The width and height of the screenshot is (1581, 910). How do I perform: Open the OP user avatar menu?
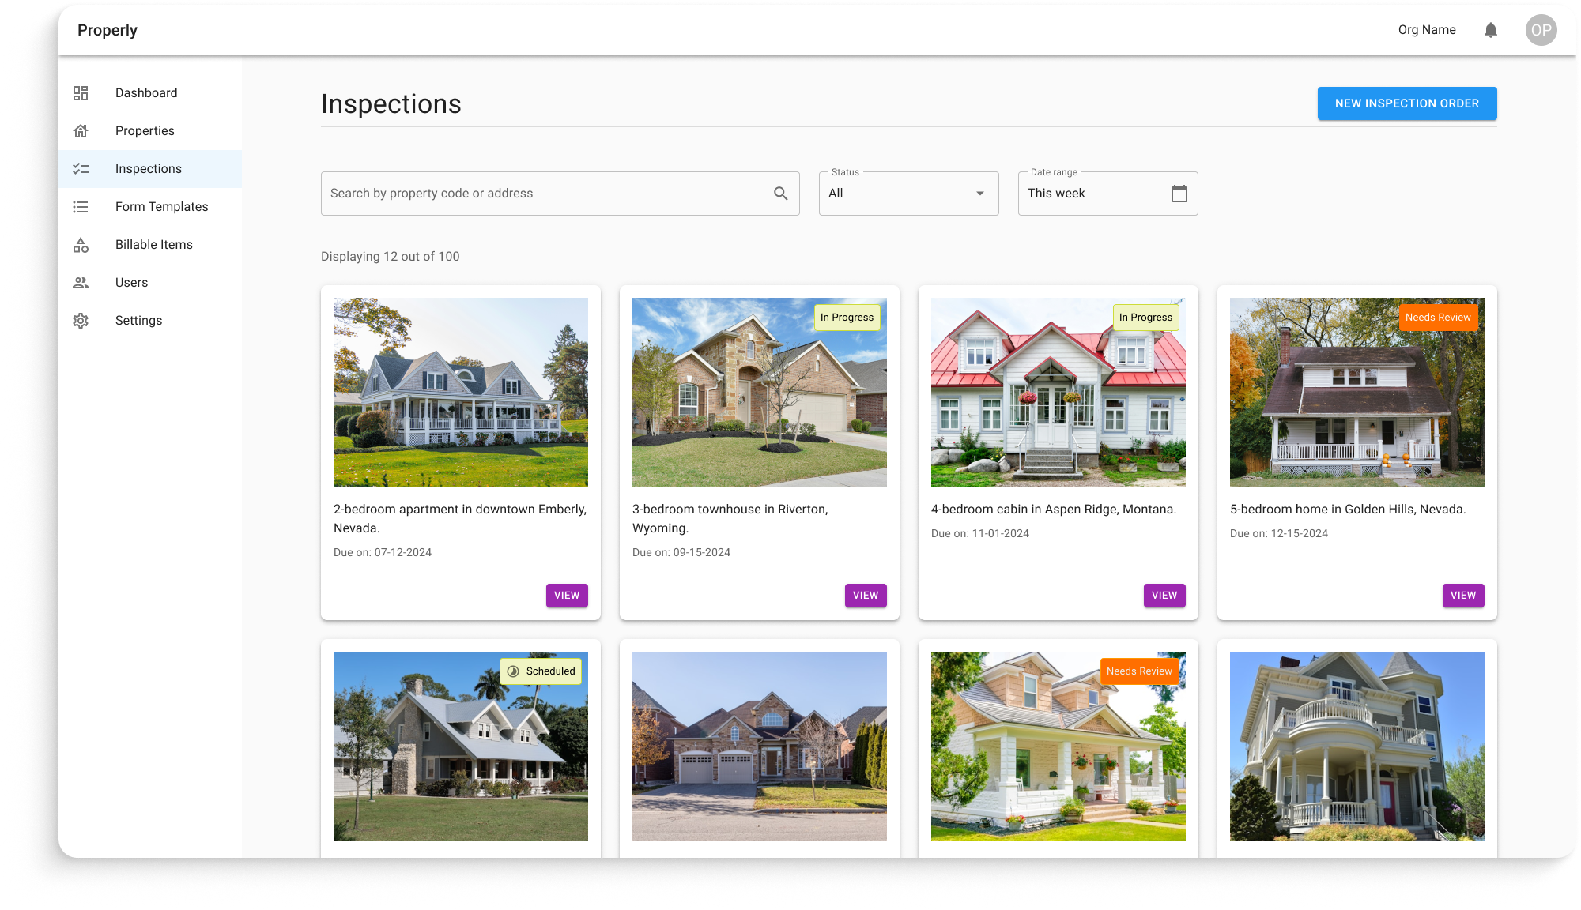1541,30
